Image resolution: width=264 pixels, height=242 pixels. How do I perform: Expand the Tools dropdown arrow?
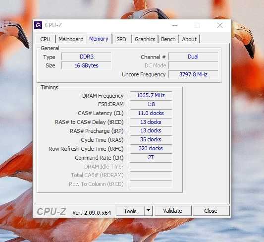tap(148, 210)
